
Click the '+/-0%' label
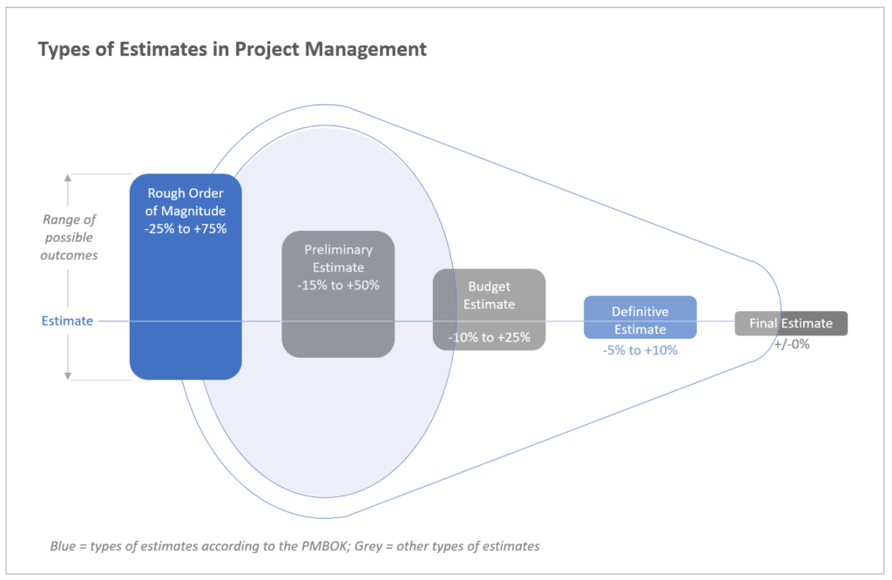791,344
